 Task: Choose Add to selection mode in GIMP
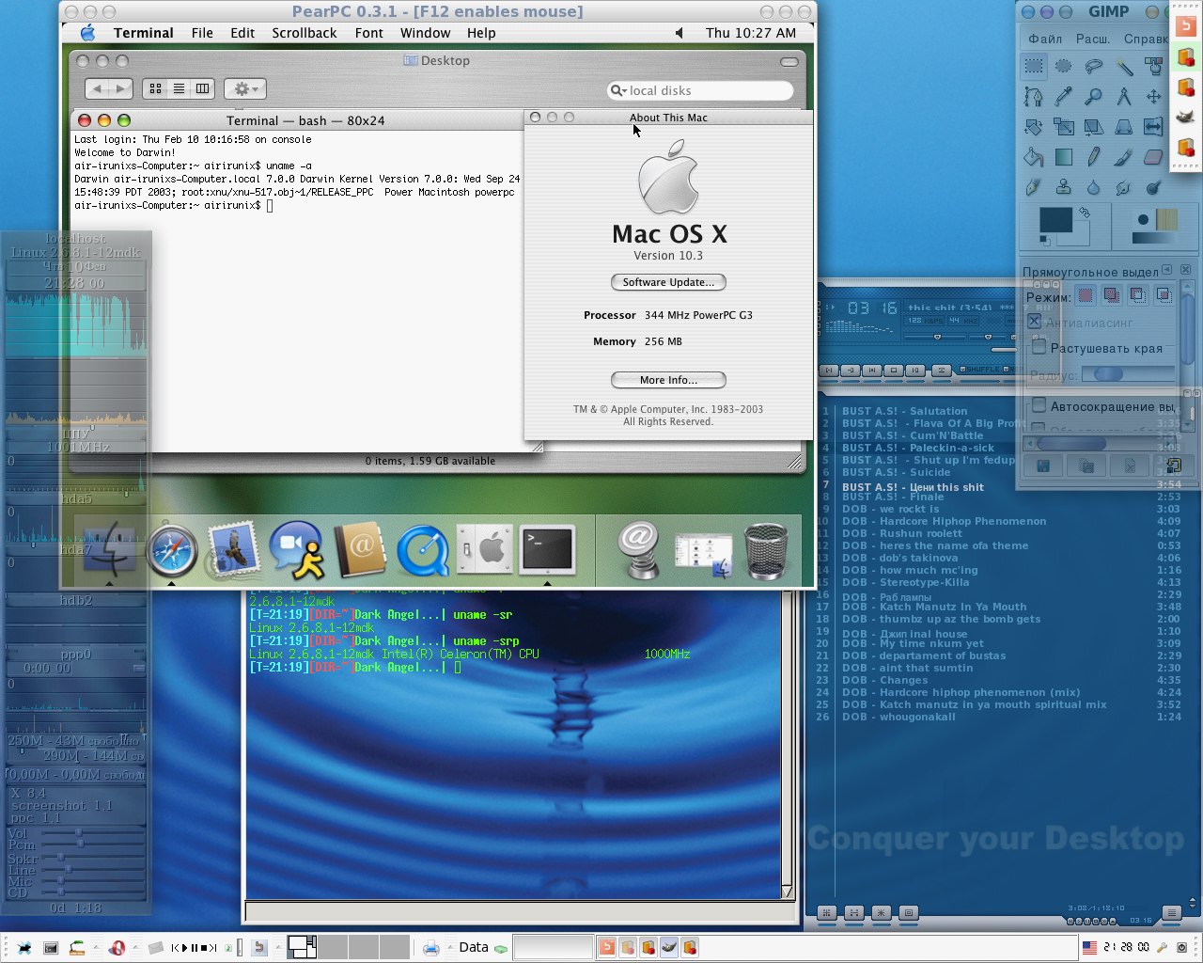pos(1112,295)
